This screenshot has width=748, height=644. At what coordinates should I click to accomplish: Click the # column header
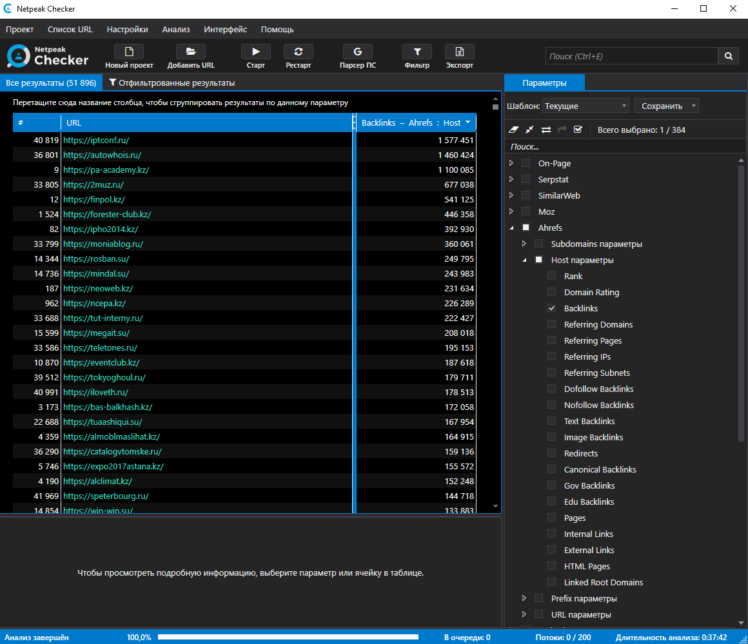tap(37, 122)
